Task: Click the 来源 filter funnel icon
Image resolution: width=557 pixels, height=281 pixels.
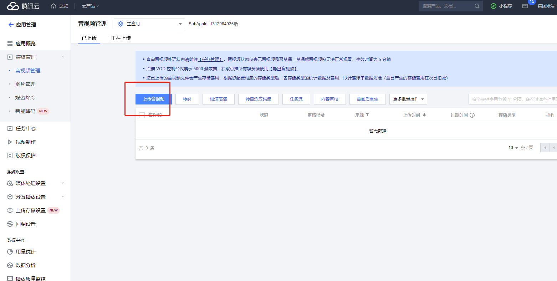Action: coord(367,115)
